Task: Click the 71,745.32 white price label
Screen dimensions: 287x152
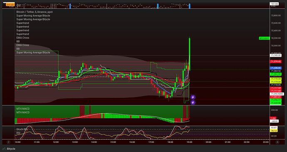Action: tap(276, 55)
